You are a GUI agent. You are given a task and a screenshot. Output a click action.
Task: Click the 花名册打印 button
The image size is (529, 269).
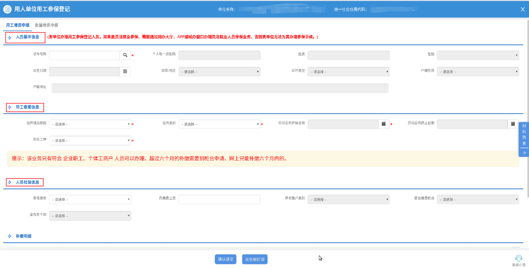point(254,259)
